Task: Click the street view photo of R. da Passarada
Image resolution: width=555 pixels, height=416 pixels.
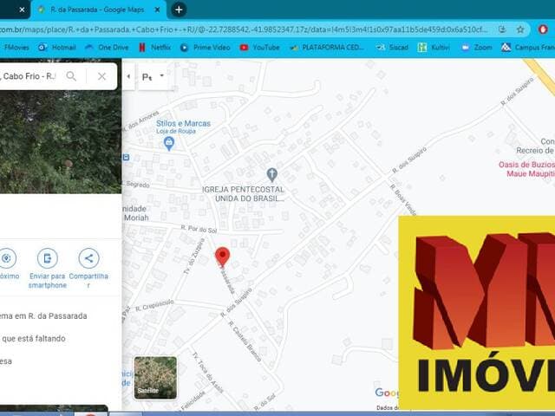Action: tap(60, 141)
